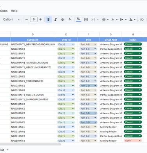Select column E header

(x=66, y=34)
